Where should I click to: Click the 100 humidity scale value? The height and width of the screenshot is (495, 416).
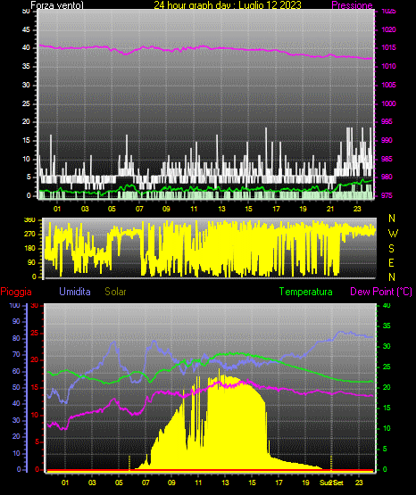[14, 305]
